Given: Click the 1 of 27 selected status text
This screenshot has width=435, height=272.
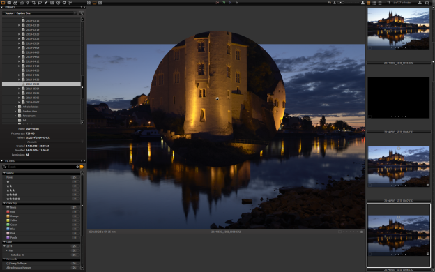Looking at the screenshot, I should coord(402,3).
